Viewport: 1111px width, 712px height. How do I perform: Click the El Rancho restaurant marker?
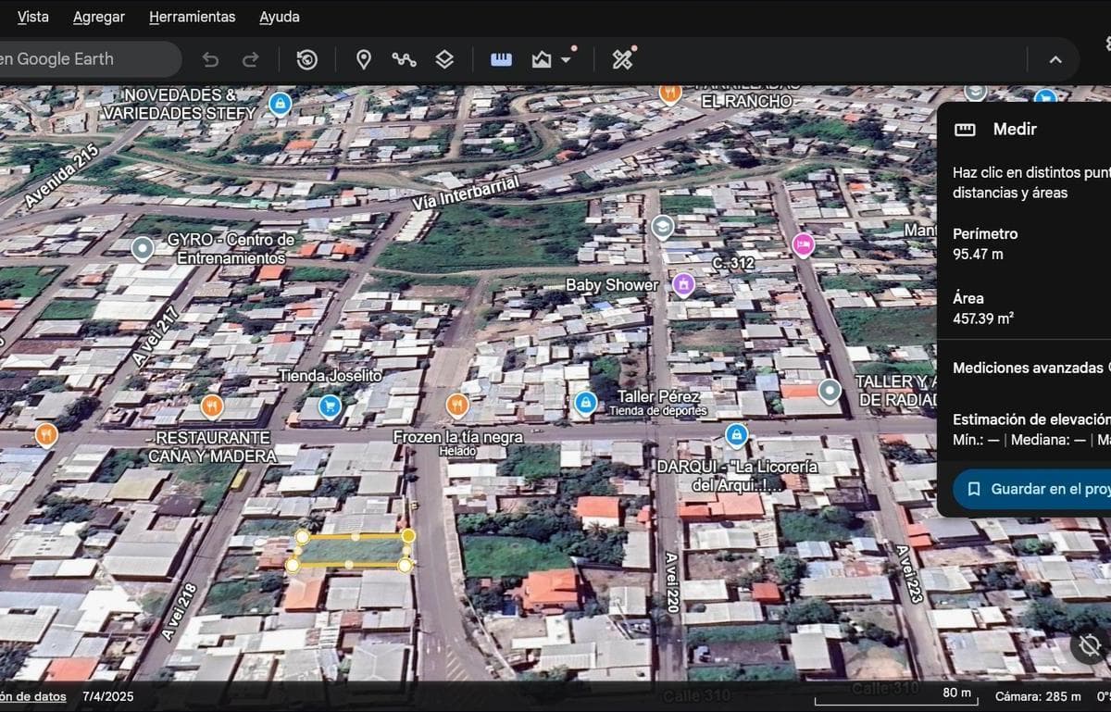[x=670, y=94]
